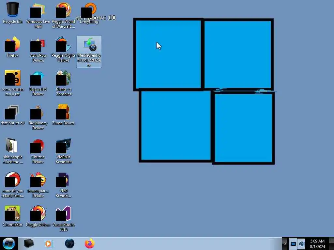
Task: Select the ChomikBox desktop icon
Action: click(x=13, y=216)
